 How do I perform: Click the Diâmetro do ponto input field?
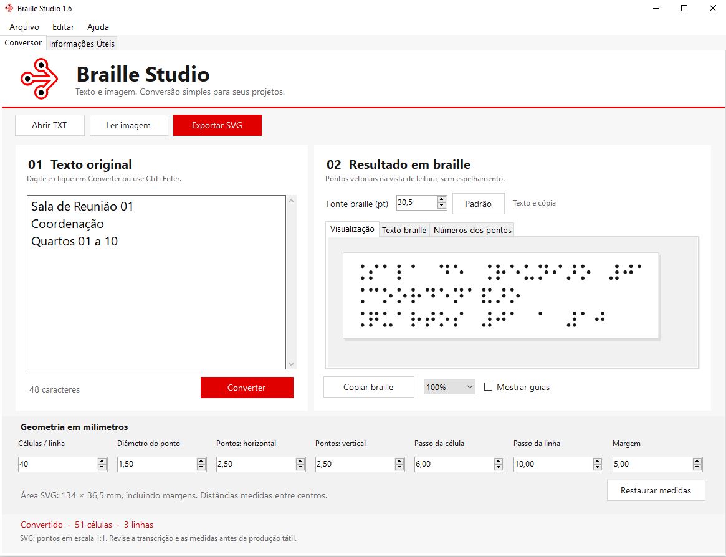(157, 464)
